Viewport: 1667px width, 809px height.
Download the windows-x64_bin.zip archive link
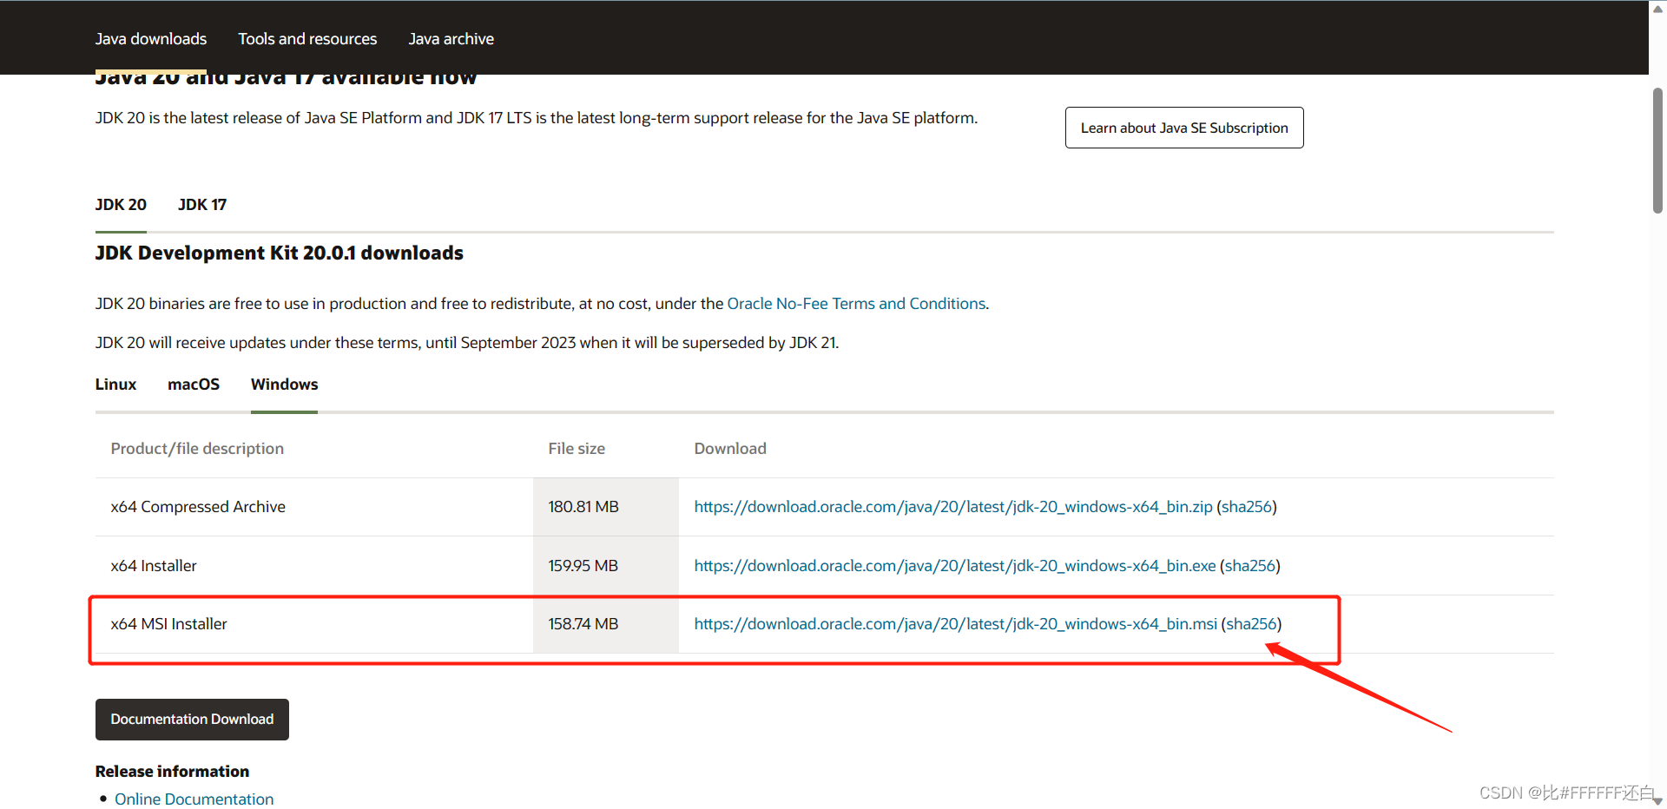pos(953,507)
